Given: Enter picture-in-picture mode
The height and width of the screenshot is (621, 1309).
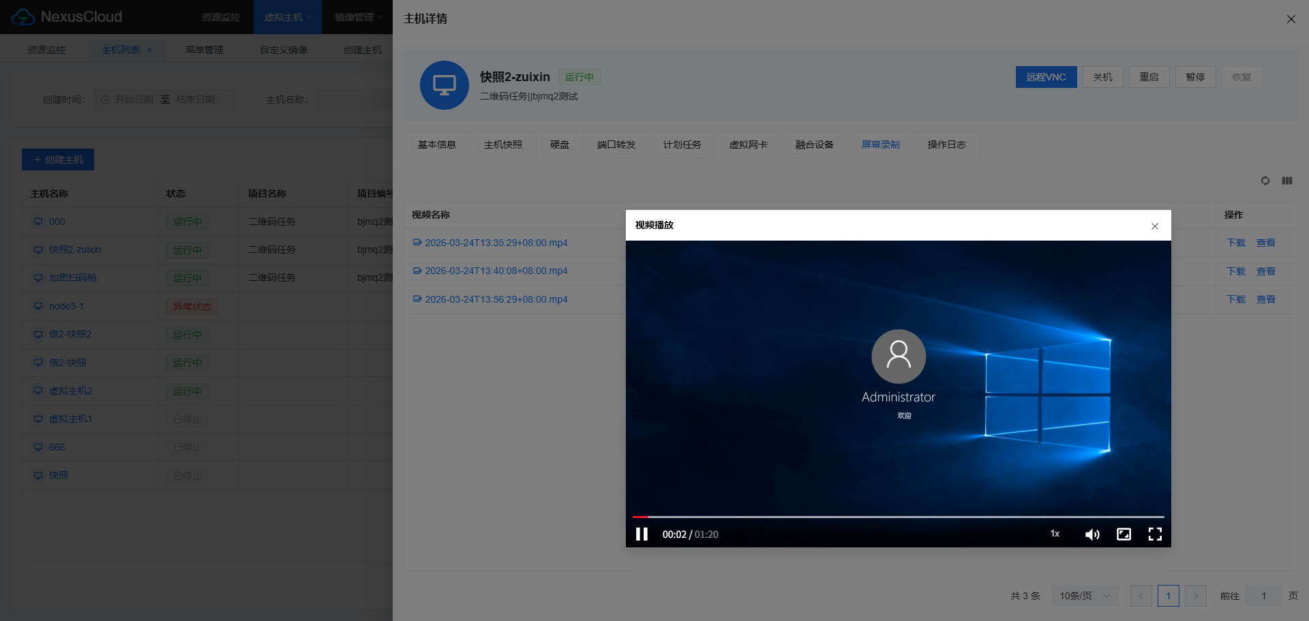Looking at the screenshot, I should [x=1124, y=534].
